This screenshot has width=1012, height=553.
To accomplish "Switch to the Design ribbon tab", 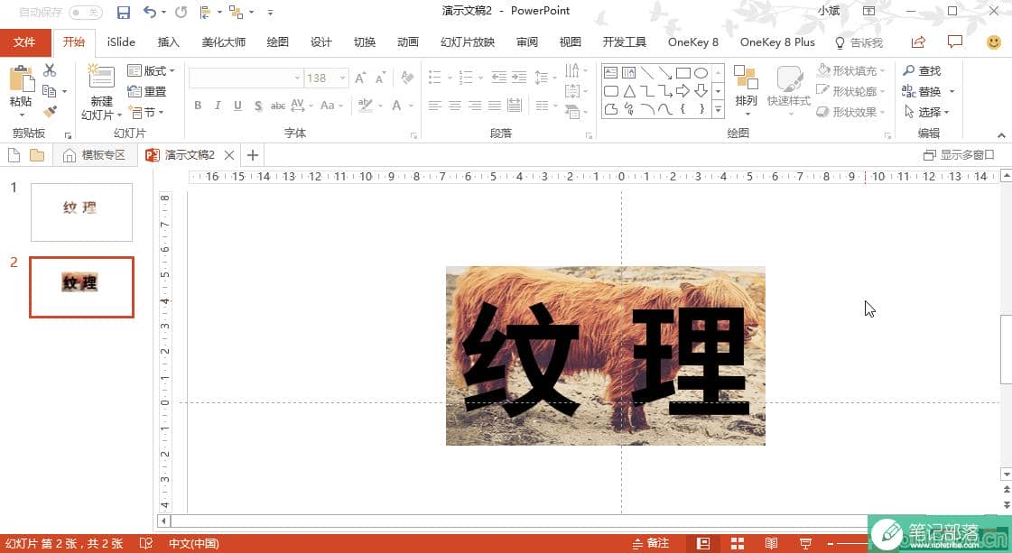I will (320, 41).
